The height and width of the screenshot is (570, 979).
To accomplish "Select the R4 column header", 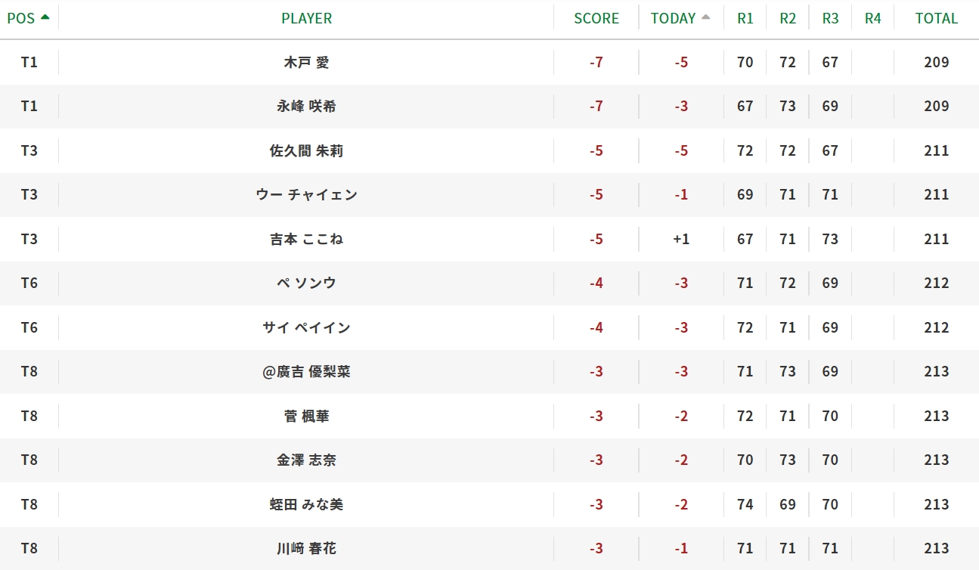I will [x=872, y=18].
